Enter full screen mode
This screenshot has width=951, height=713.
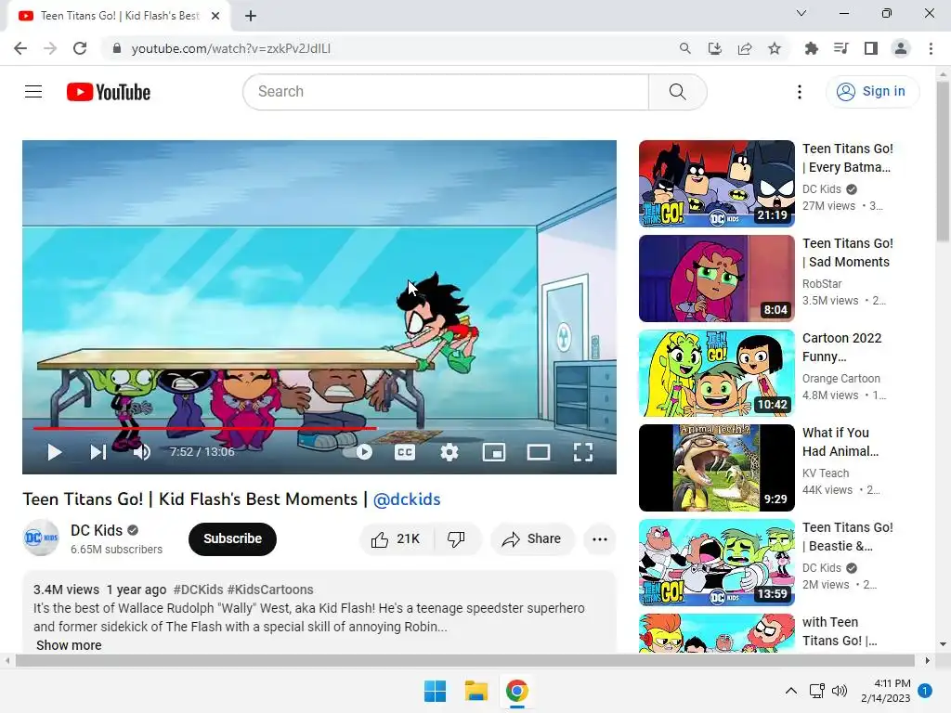pos(583,452)
